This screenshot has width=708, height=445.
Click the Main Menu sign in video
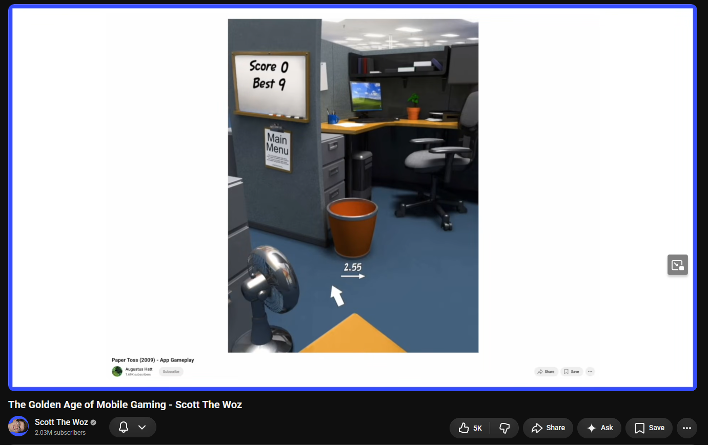click(277, 149)
